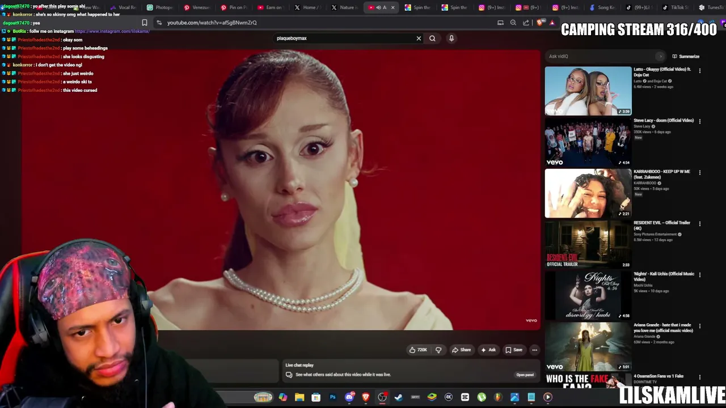726x408 pixels.
Task: Open options menu for Ariana Grande suggested video
Action: [700, 326]
